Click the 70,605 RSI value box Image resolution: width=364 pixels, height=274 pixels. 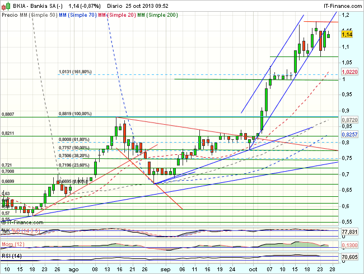[349, 257]
